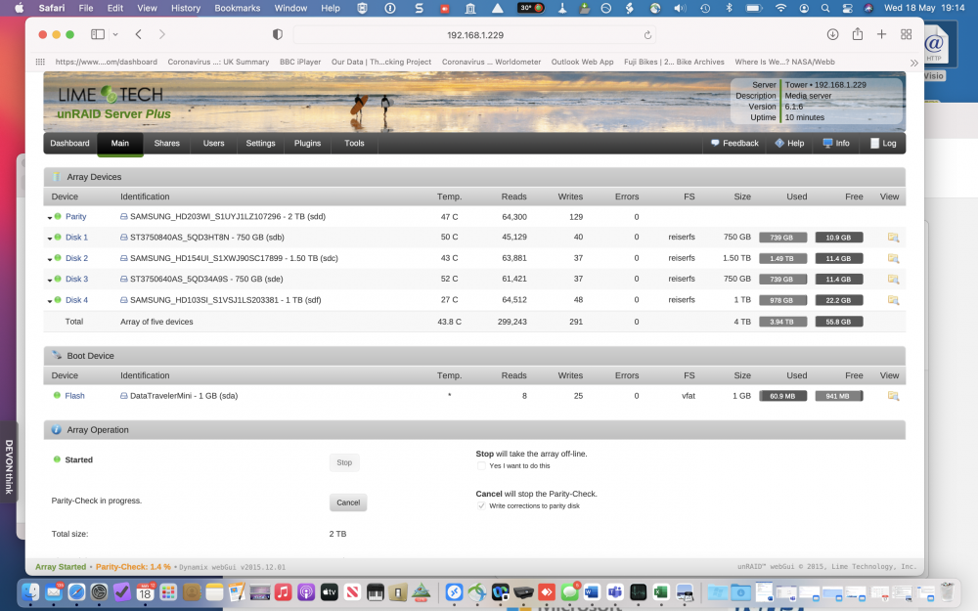
Task: Toggle 'Write corrections to parity disk' checkbox
Action: click(x=481, y=505)
